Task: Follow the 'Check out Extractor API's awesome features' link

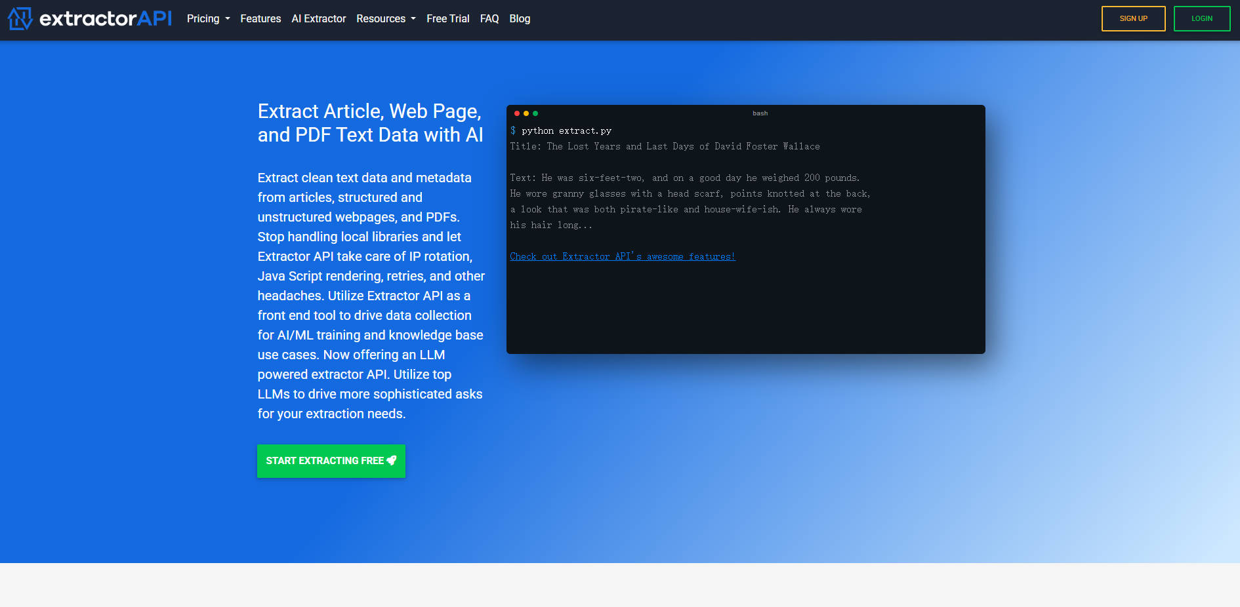Action: pos(622,256)
